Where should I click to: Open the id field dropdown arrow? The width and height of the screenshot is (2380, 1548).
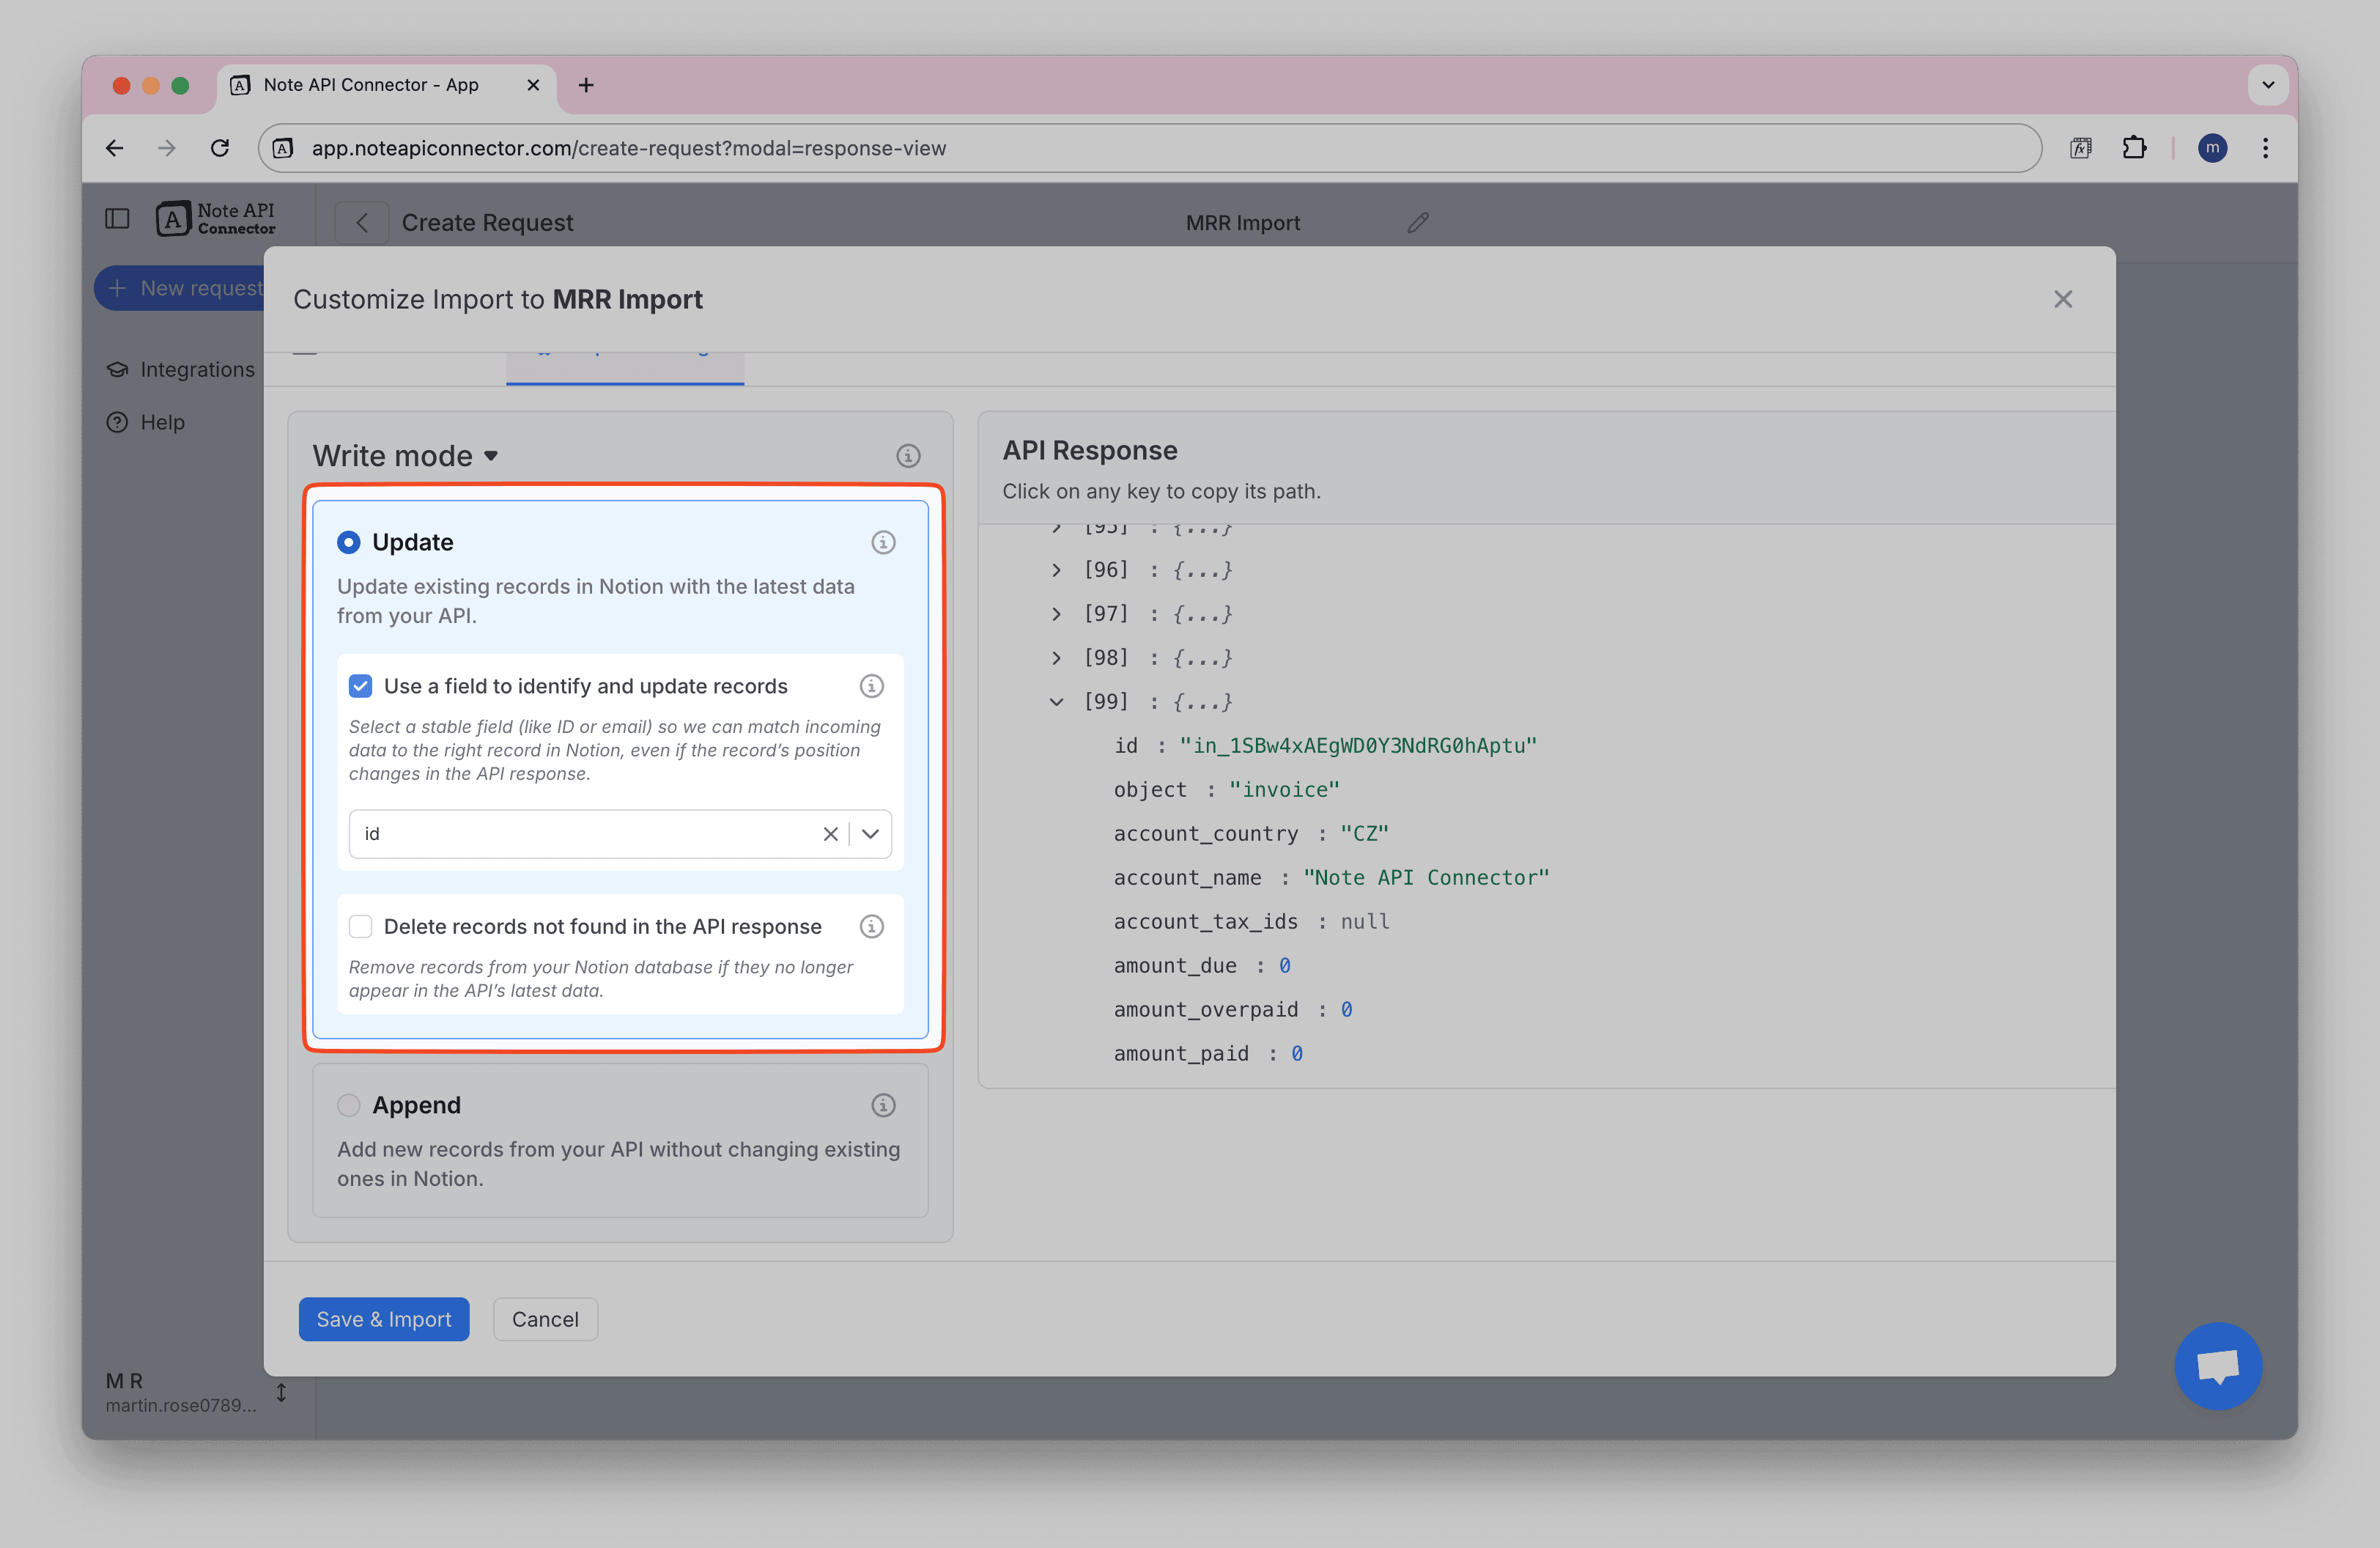coord(870,834)
